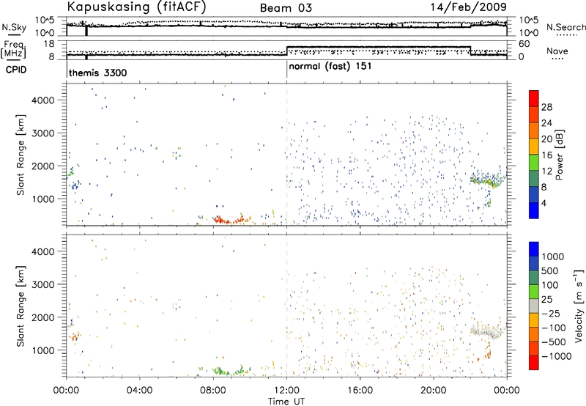Click the 'N.Search' legend label

coord(565,27)
